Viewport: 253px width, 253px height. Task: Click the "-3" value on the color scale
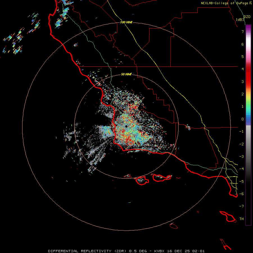click(x=241, y=157)
